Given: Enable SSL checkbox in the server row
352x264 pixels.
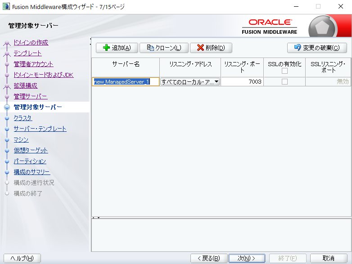Looking at the screenshot, I should click(x=284, y=82).
